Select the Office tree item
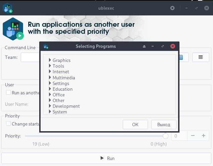 click(x=59, y=95)
